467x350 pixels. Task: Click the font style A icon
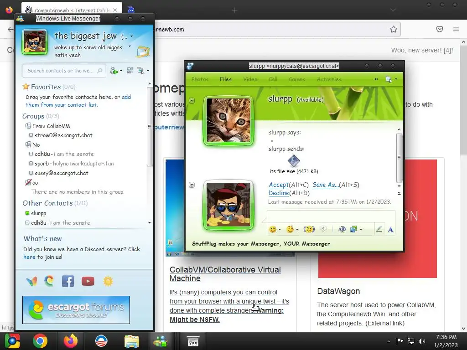(390, 230)
